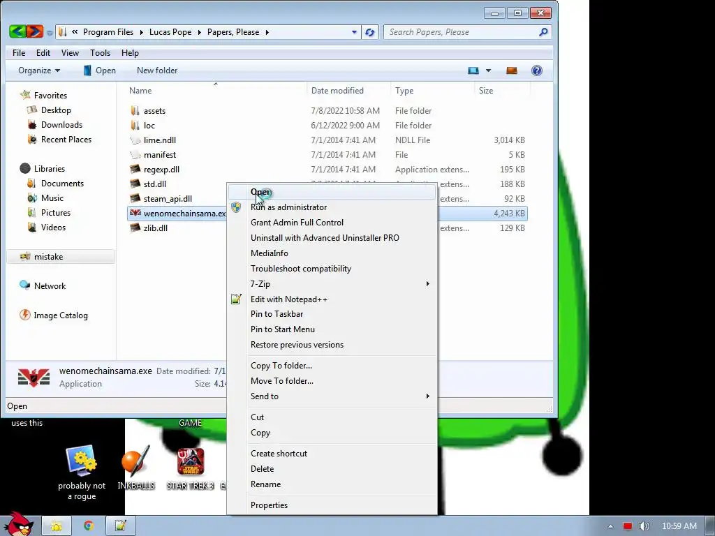This screenshot has height=536, width=715.
Task: Open address bar history dropdown
Action: coord(354,32)
